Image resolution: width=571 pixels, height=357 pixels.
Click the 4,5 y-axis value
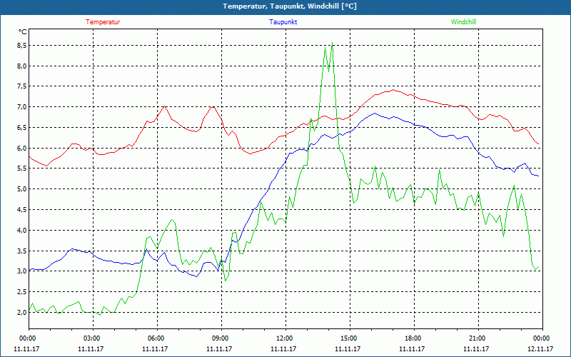click(x=22, y=209)
